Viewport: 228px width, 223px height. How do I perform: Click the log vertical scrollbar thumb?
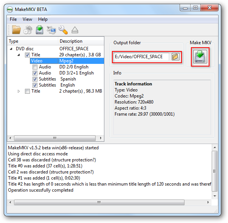[x=215, y=171]
